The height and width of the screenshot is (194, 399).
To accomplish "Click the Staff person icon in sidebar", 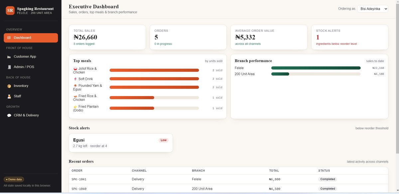I will [x=9, y=96].
